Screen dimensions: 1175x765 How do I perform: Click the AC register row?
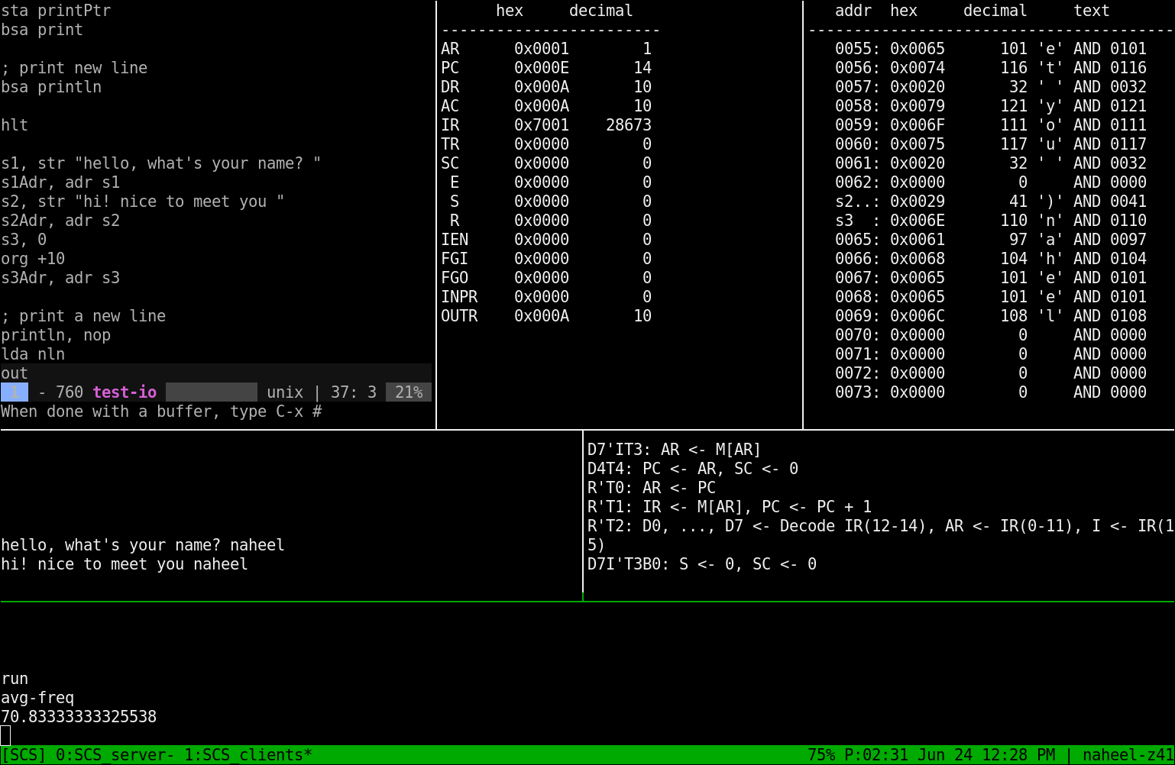[546, 106]
